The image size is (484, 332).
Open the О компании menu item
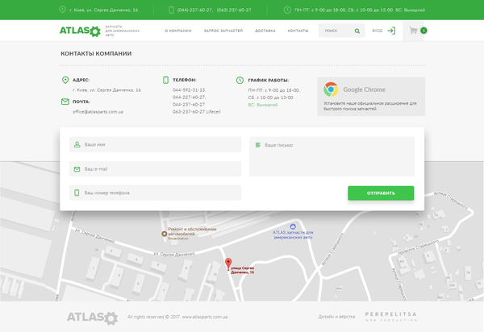point(177,31)
